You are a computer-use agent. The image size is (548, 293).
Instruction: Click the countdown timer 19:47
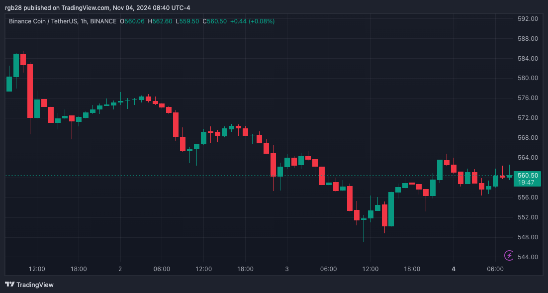(527, 183)
